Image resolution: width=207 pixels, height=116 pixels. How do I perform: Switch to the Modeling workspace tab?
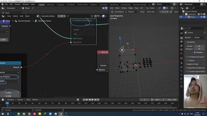point(50,5)
